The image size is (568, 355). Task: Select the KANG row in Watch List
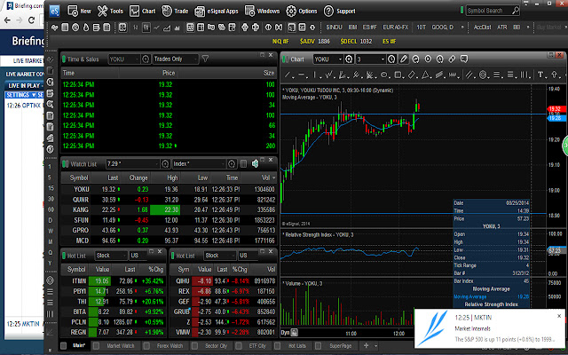click(x=169, y=209)
